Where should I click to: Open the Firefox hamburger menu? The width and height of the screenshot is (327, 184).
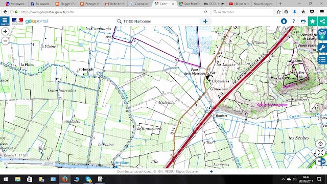point(322,12)
